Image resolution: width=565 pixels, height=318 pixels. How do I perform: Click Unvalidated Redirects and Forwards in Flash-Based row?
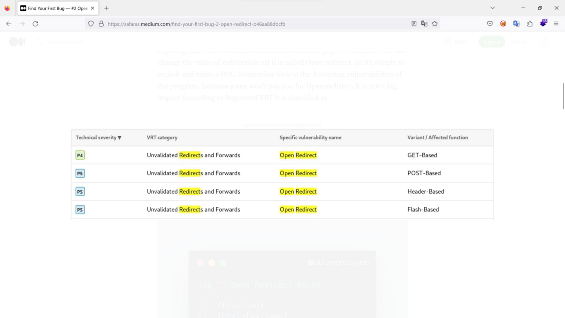(194, 210)
